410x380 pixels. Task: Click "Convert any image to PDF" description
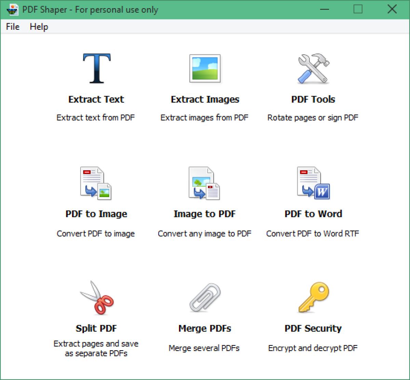pos(204,234)
